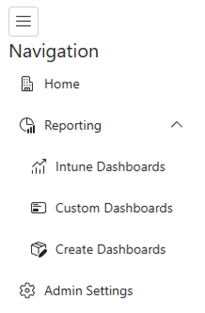Click the Admin Settings gear icon
This screenshot has height=313, width=205.
[27, 291]
